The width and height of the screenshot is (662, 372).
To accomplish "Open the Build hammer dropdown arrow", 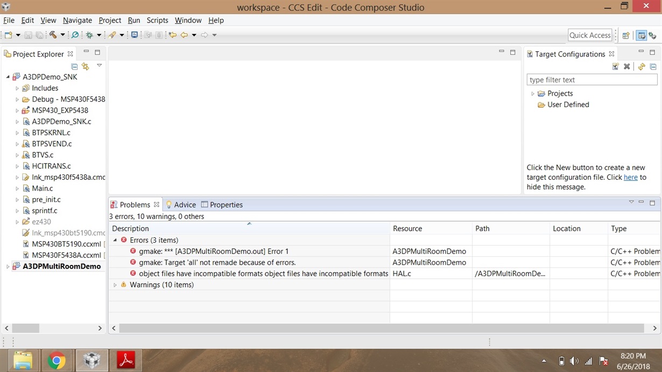I will click(62, 35).
